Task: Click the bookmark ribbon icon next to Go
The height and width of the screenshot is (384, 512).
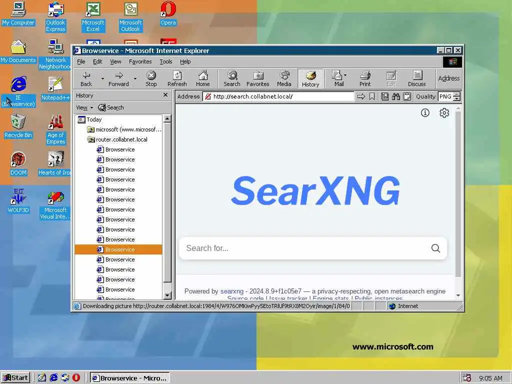Action: pos(372,96)
